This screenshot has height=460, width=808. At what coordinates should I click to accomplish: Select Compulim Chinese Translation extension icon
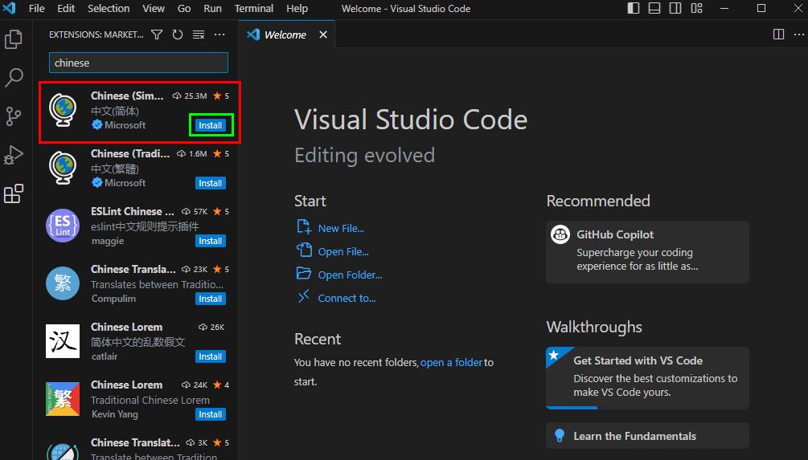click(63, 283)
